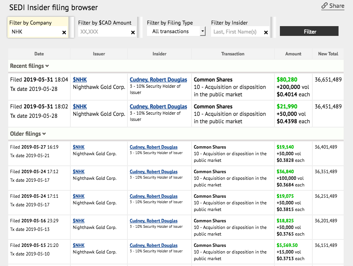Click the Amount column header
The height and width of the screenshot is (266, 353).
pyautogui.click(x=293, y=54)
